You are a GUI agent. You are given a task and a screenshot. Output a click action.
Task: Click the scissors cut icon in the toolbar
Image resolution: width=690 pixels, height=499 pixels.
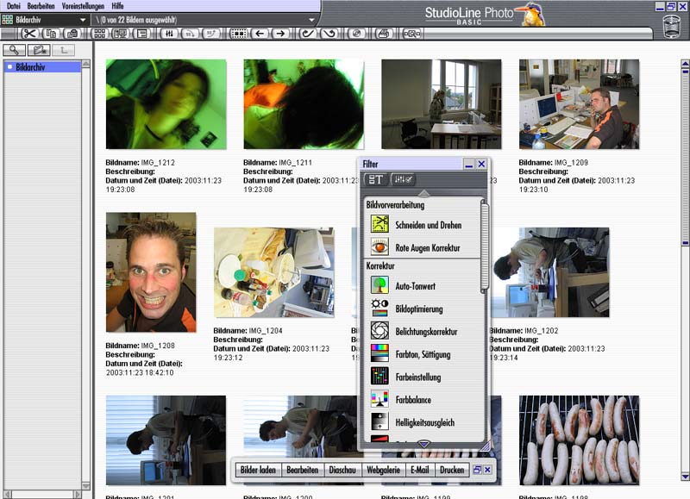(29, 34)
